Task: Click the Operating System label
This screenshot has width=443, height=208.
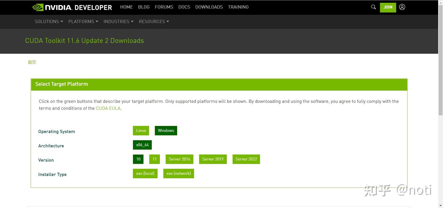Action: pyautogui.click(x=57, y=131)
